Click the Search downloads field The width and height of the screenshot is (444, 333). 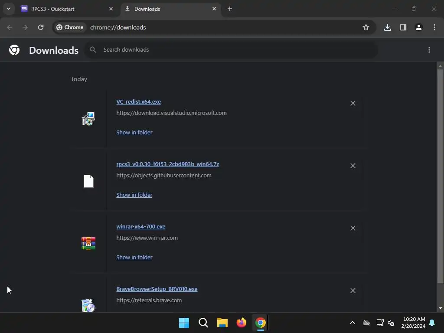[231, 50]
